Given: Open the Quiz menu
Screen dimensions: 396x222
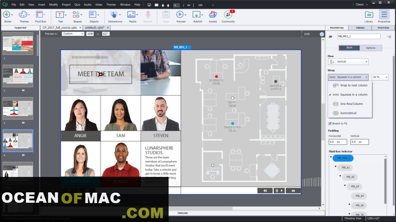Looking at the screenshot, I should (77, 5).
